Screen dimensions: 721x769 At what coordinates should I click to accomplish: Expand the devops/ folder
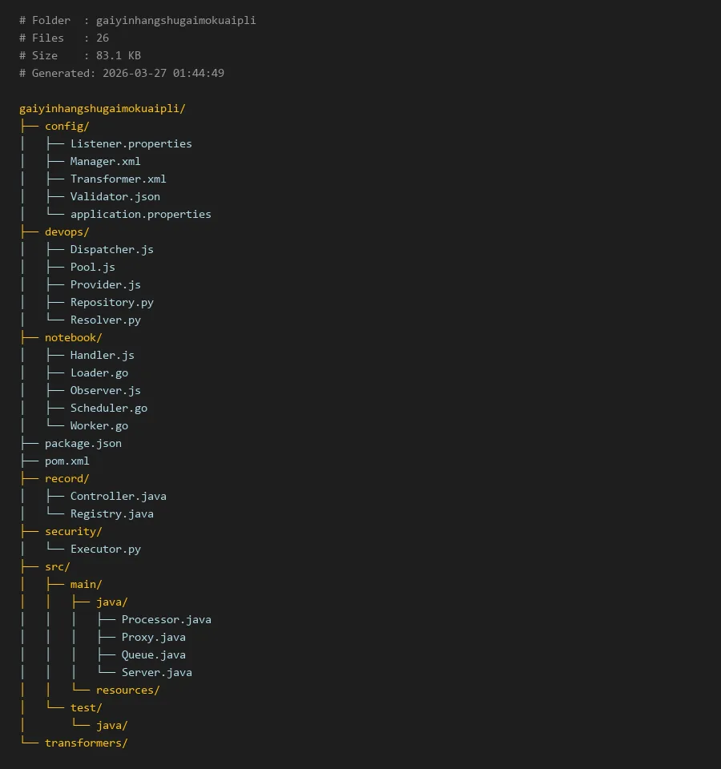(x=66, y=232)
